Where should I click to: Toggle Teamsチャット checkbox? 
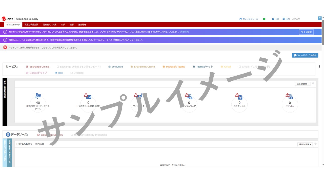coord(194,67)
